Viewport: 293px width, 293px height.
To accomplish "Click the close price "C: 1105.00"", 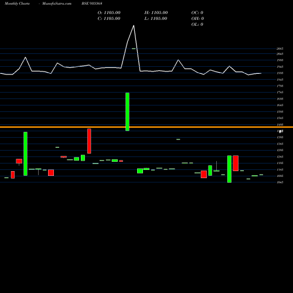I will pyautogui.click(x=109, y=19).
